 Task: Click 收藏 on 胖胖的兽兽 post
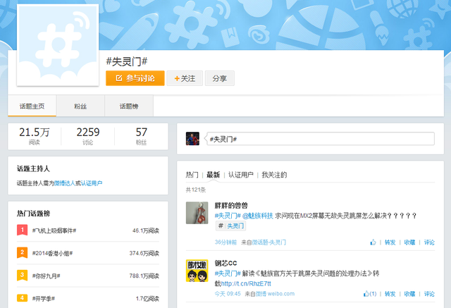(409, 242)
